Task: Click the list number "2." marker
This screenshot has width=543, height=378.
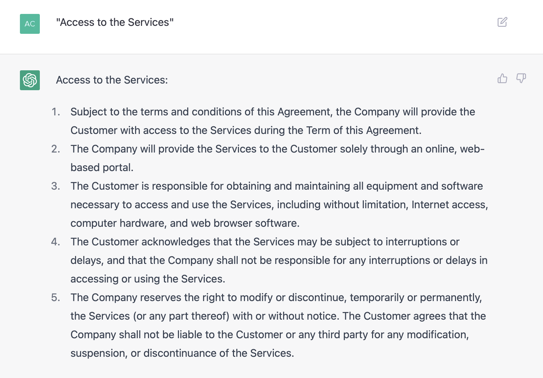Action: pos(56,149)
